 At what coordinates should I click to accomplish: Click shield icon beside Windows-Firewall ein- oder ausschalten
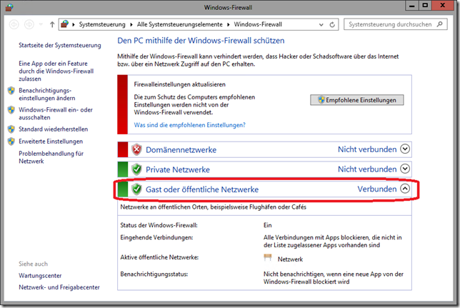point(11,110)
